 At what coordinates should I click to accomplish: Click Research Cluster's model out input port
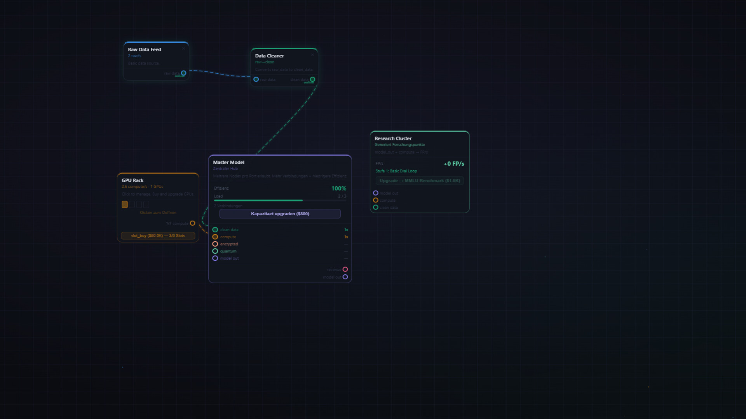coord(376,193)
